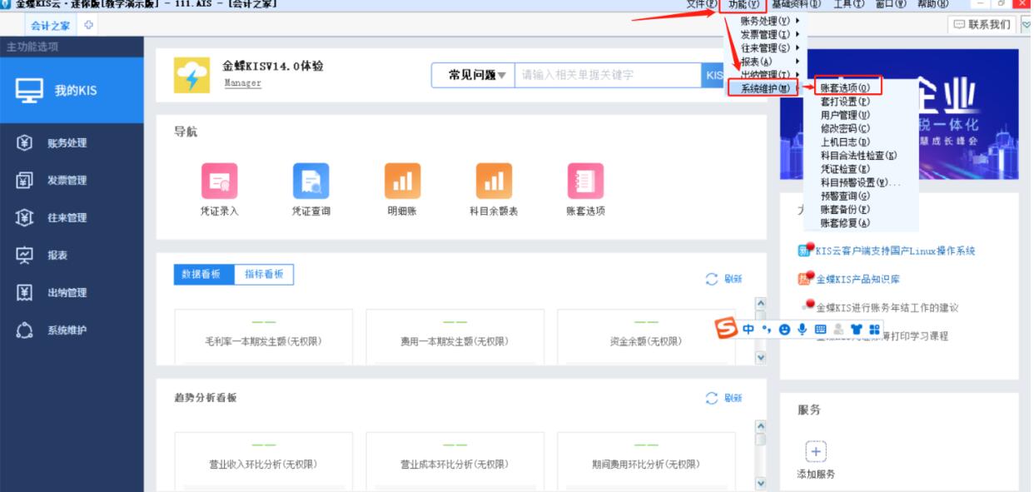Select 我的KIS in the sidebar

pos(72,90)
